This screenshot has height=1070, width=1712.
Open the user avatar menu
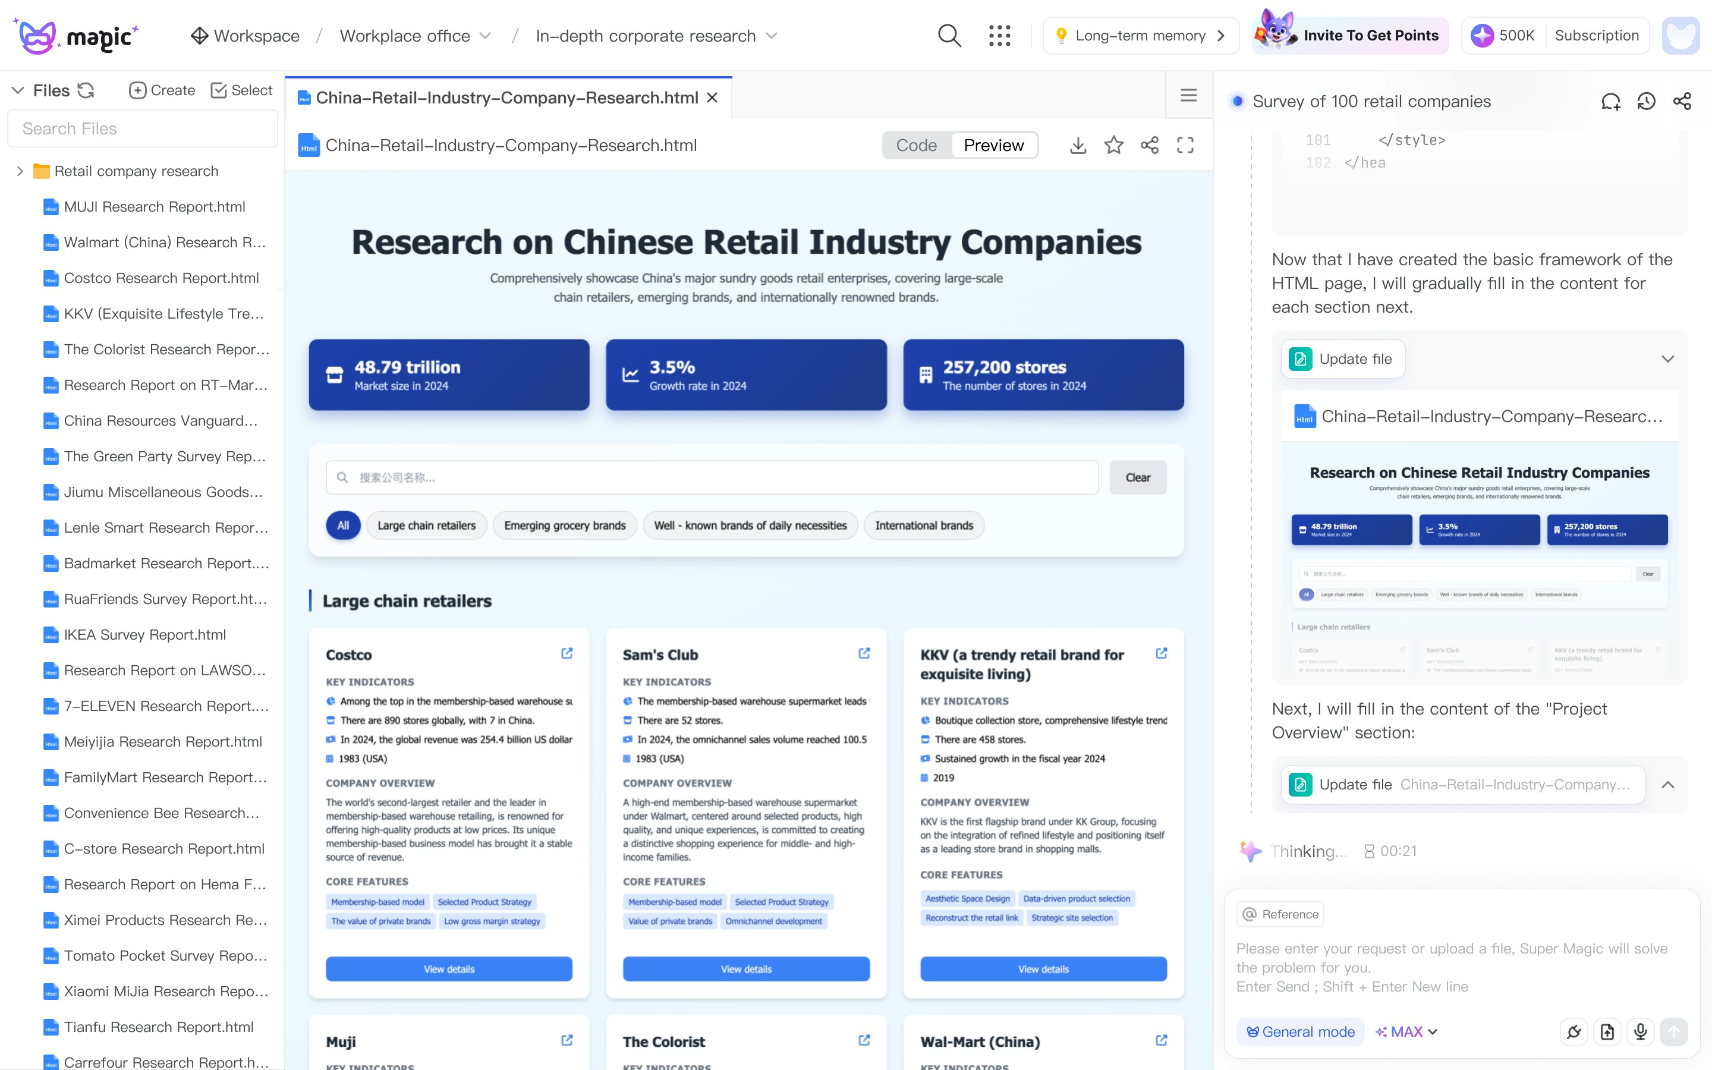pos(1680,36)
